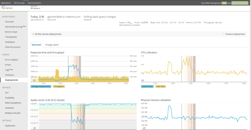Expand the All servers dropdown

coord(37,8)
